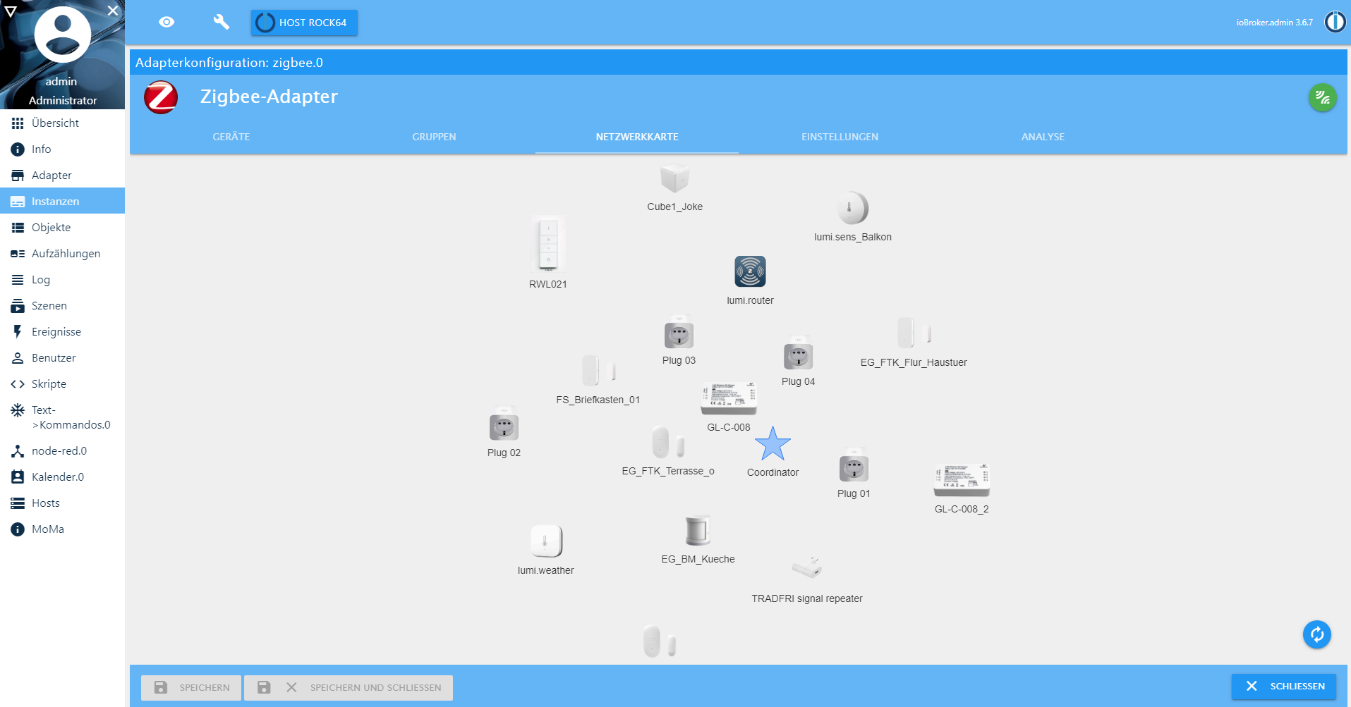Click the ioBroker logo icon top right

tap(1335, 22)
